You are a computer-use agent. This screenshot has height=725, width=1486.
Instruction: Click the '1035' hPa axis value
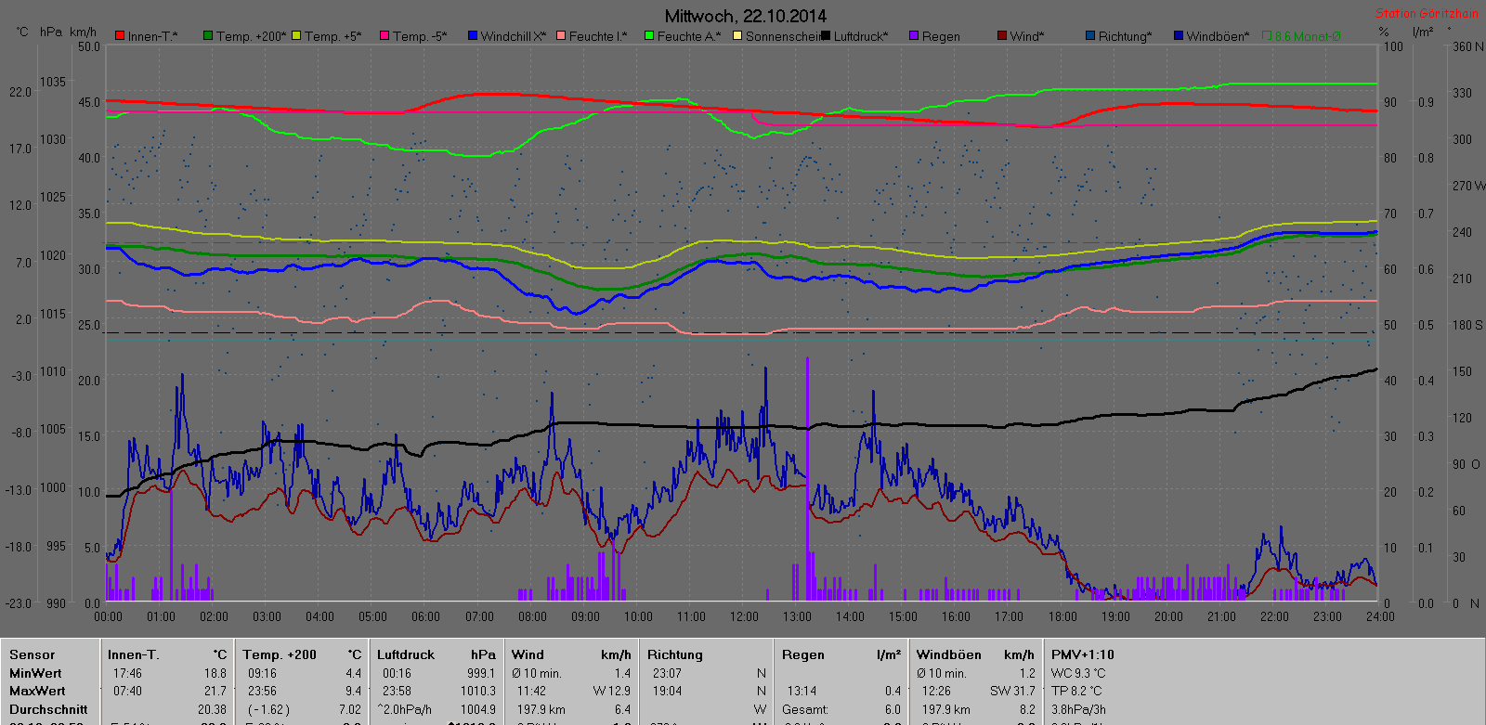[53, 82]
